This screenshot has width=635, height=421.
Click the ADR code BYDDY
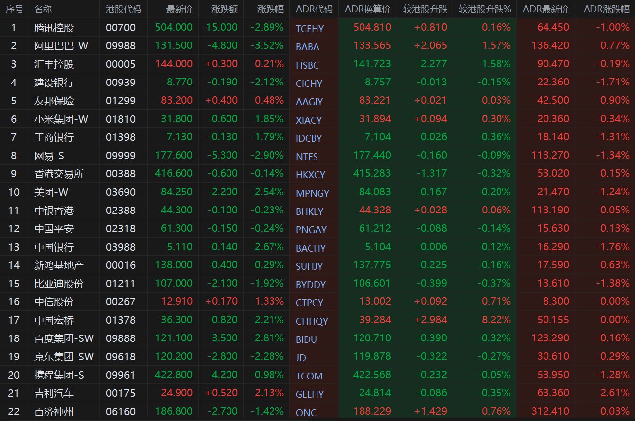(311, 285)
